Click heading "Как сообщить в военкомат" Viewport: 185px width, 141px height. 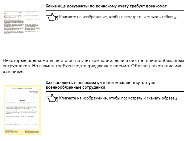tap(101, 85)
